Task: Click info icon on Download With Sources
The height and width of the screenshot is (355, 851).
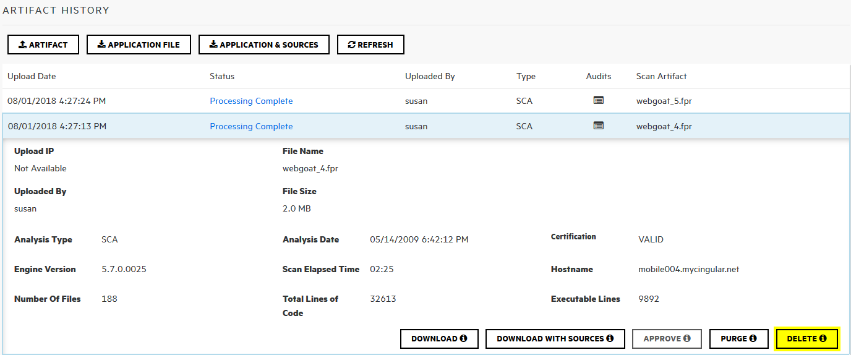Action: [x=610, y=339]
